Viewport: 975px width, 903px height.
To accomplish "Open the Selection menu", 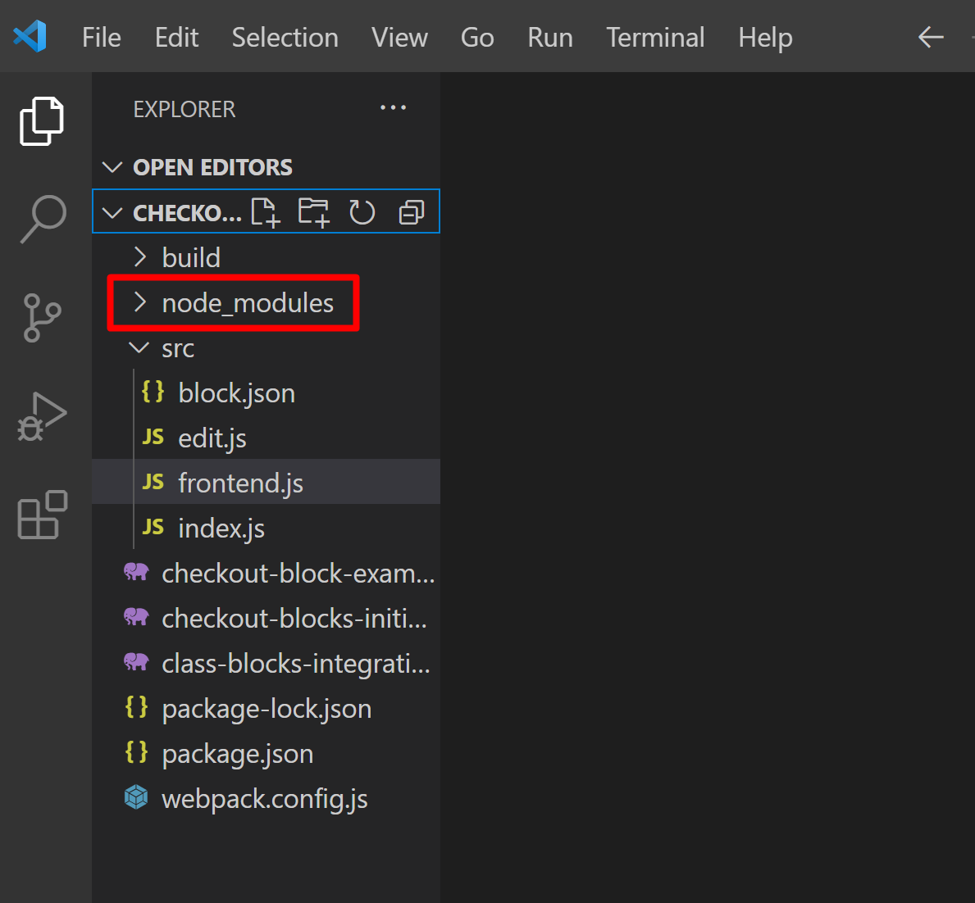I will click(x=285, y=38).
